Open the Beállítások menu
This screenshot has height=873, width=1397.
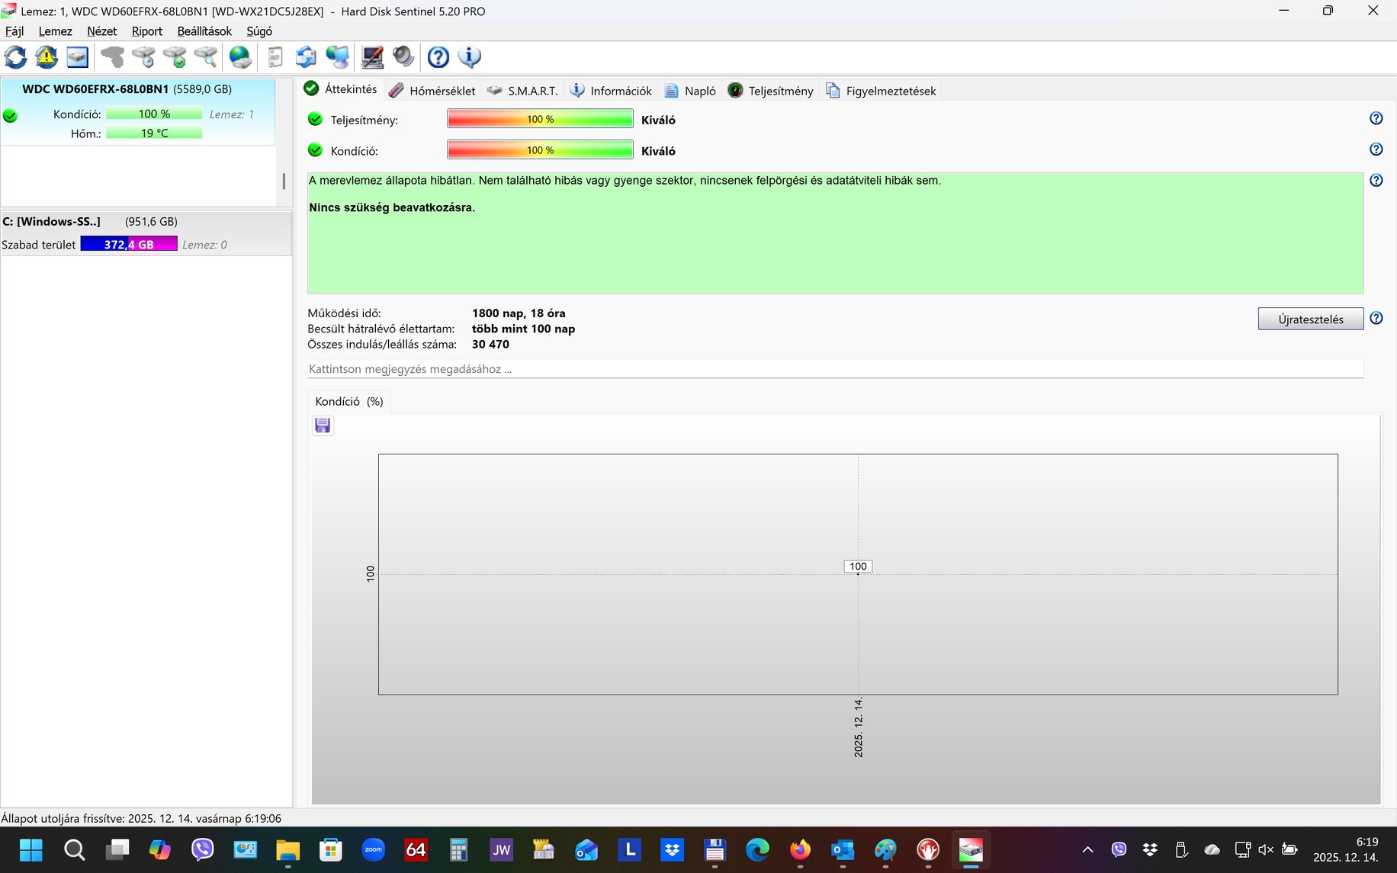204,31
